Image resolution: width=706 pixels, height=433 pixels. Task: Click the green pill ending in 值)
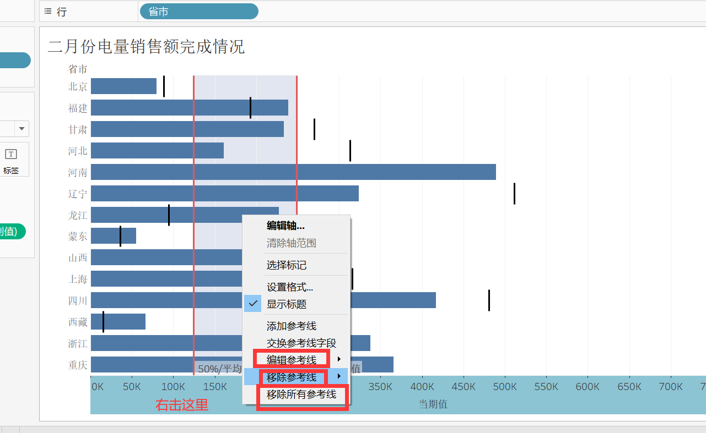12,232
